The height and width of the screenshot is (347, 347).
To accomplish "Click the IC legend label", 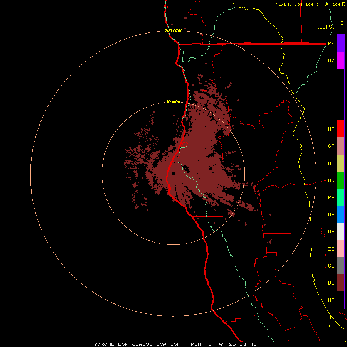I will point(331,249).
